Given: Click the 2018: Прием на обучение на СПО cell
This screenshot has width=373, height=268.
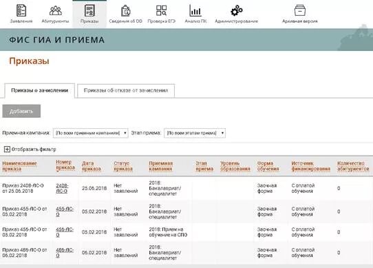Looking at the screenshot, I should click(x=168, y=232).
